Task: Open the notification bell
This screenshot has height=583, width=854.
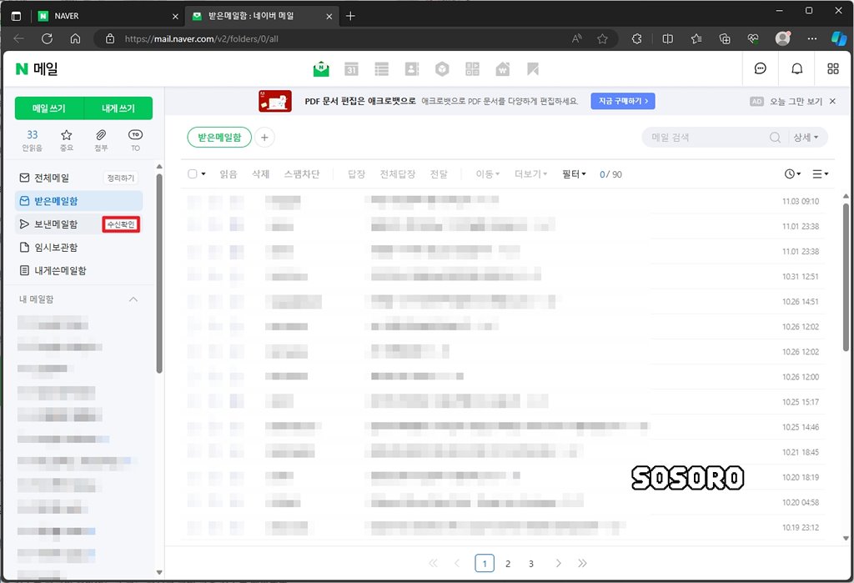Action: pyautogui.click(x=796, y=68)
